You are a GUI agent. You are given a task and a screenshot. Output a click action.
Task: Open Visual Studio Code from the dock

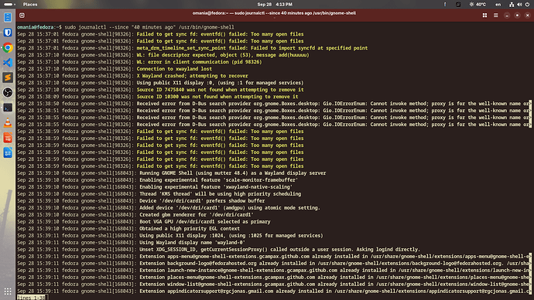tap(8, 63)
